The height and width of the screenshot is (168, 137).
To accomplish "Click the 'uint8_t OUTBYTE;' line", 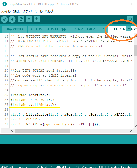I will (x=26, y=119).
